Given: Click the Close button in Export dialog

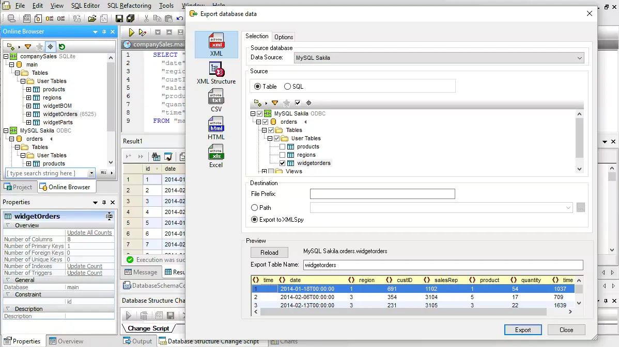Looking at the screenshot, I should pos(566,330).
